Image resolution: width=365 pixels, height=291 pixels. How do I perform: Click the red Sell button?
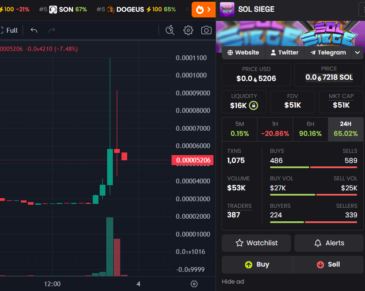coord(328,265)
